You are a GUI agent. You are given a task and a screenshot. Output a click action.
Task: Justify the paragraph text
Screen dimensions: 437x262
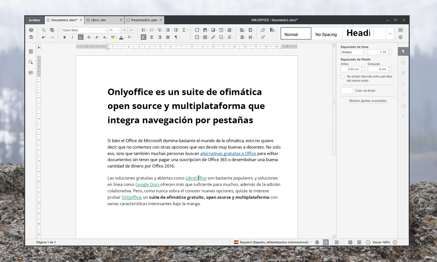168,37
